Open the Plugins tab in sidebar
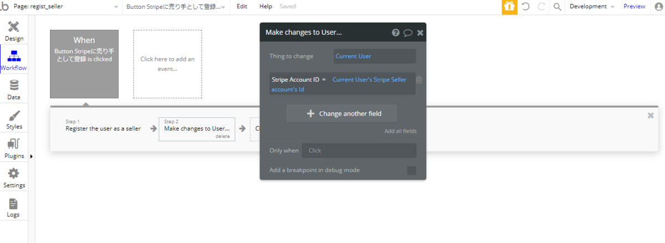 [14, 149]
